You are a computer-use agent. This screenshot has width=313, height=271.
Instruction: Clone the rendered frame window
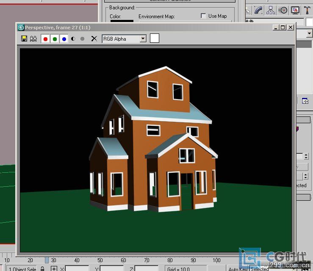[33, 39]
